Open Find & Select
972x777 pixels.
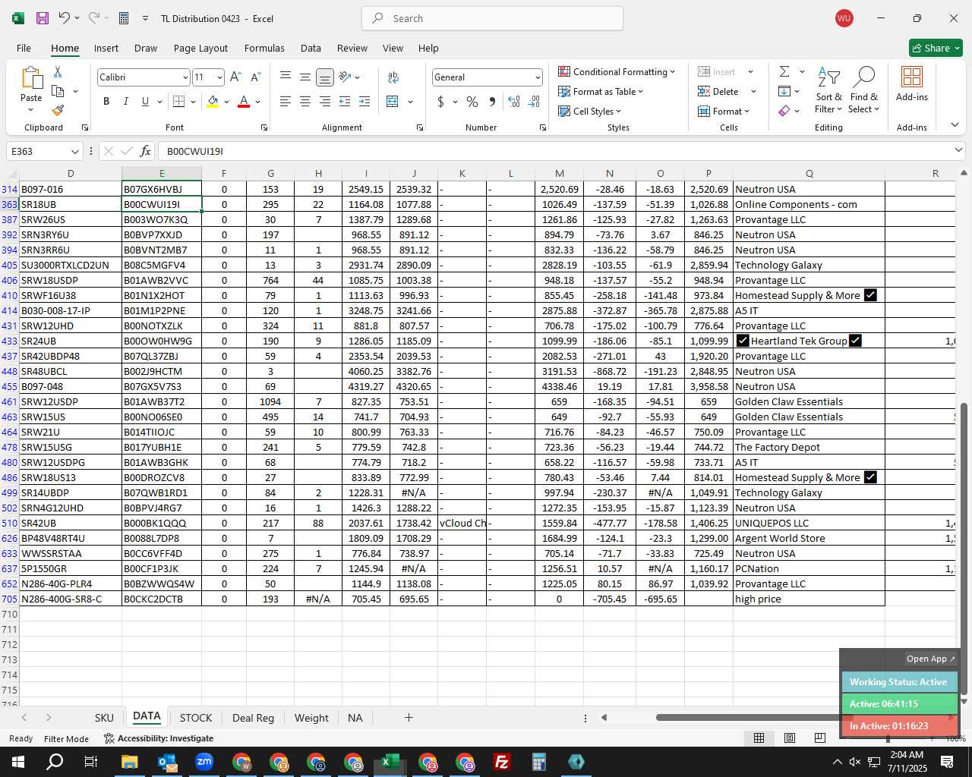click(x=864, y=90)
